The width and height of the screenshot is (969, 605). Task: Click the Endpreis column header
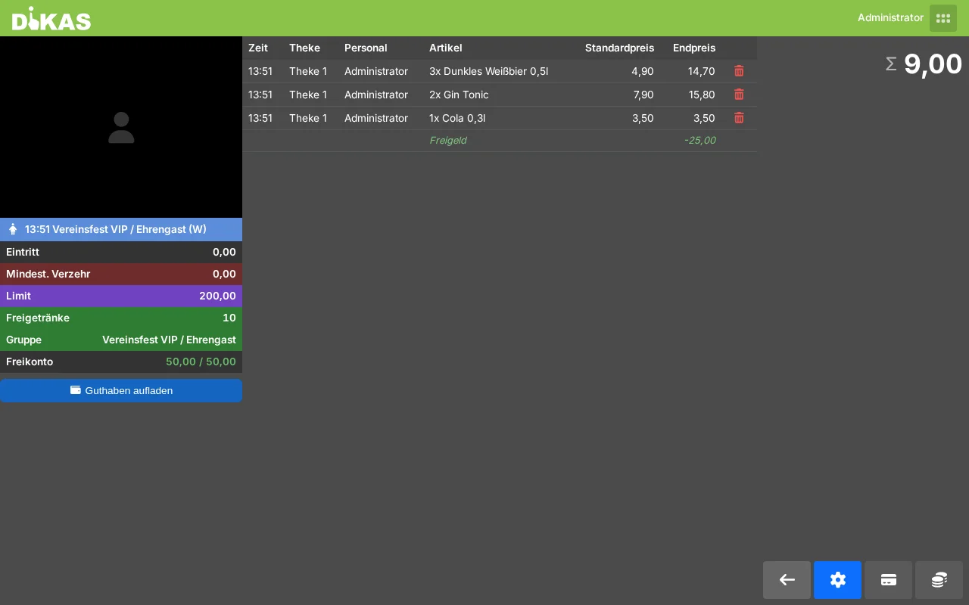click(694, 48)
